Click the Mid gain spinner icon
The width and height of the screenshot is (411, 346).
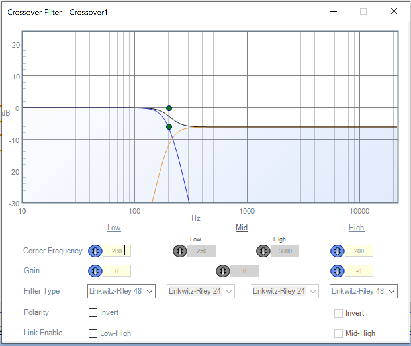tap(223, 271)
